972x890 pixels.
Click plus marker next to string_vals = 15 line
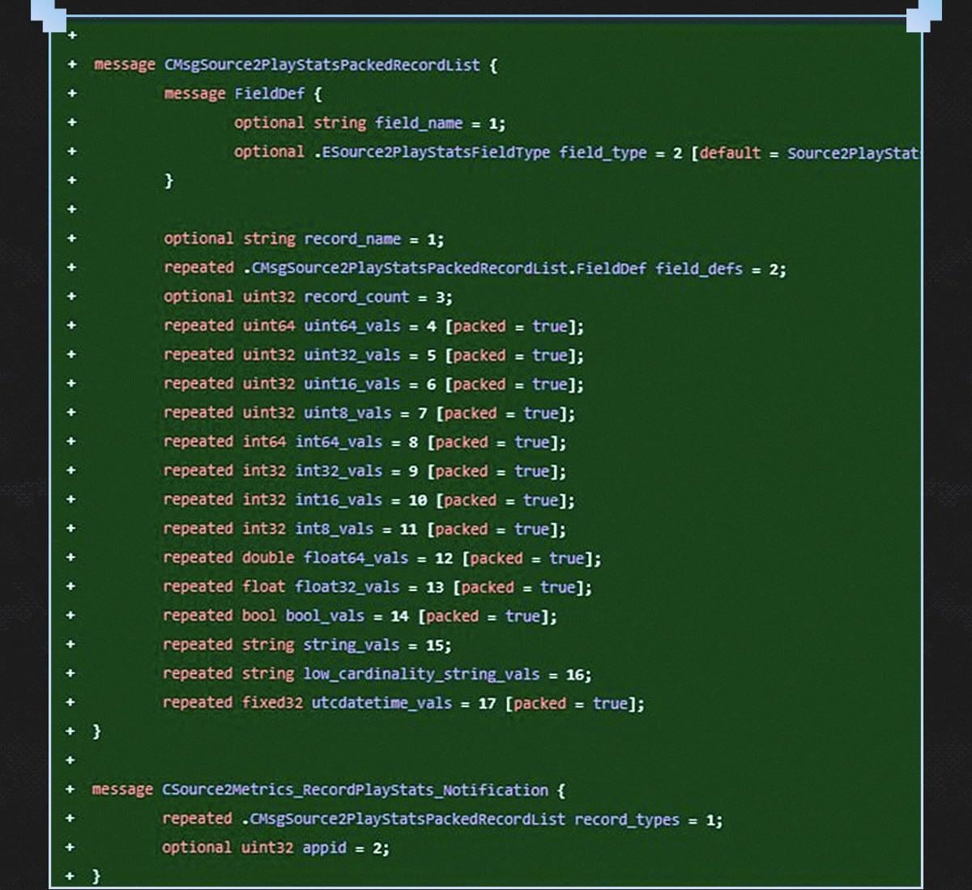coord(71,645)
